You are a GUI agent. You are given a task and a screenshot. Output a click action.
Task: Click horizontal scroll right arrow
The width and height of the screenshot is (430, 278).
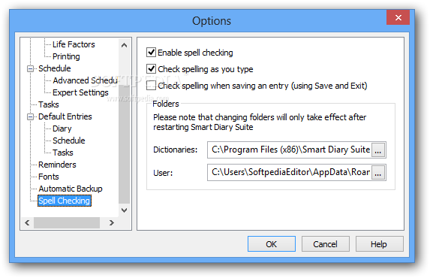click(x=111, y=222)
